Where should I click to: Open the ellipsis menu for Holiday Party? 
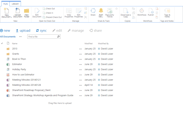click(81, 70)
